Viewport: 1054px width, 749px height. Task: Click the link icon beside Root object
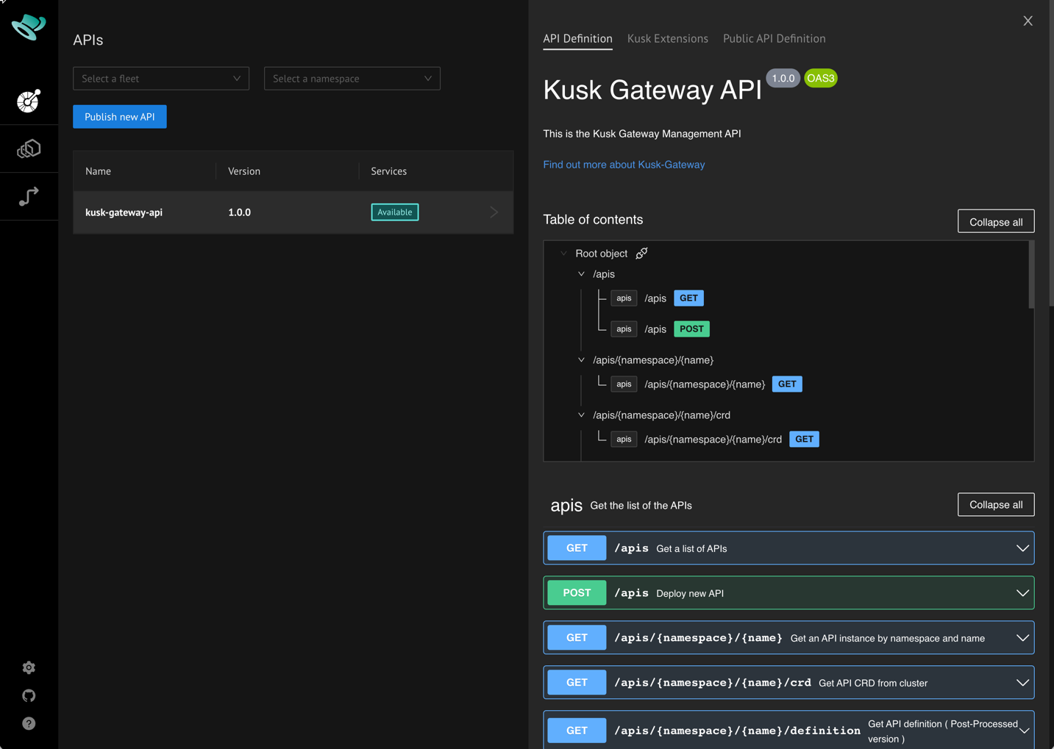(641, 254)
